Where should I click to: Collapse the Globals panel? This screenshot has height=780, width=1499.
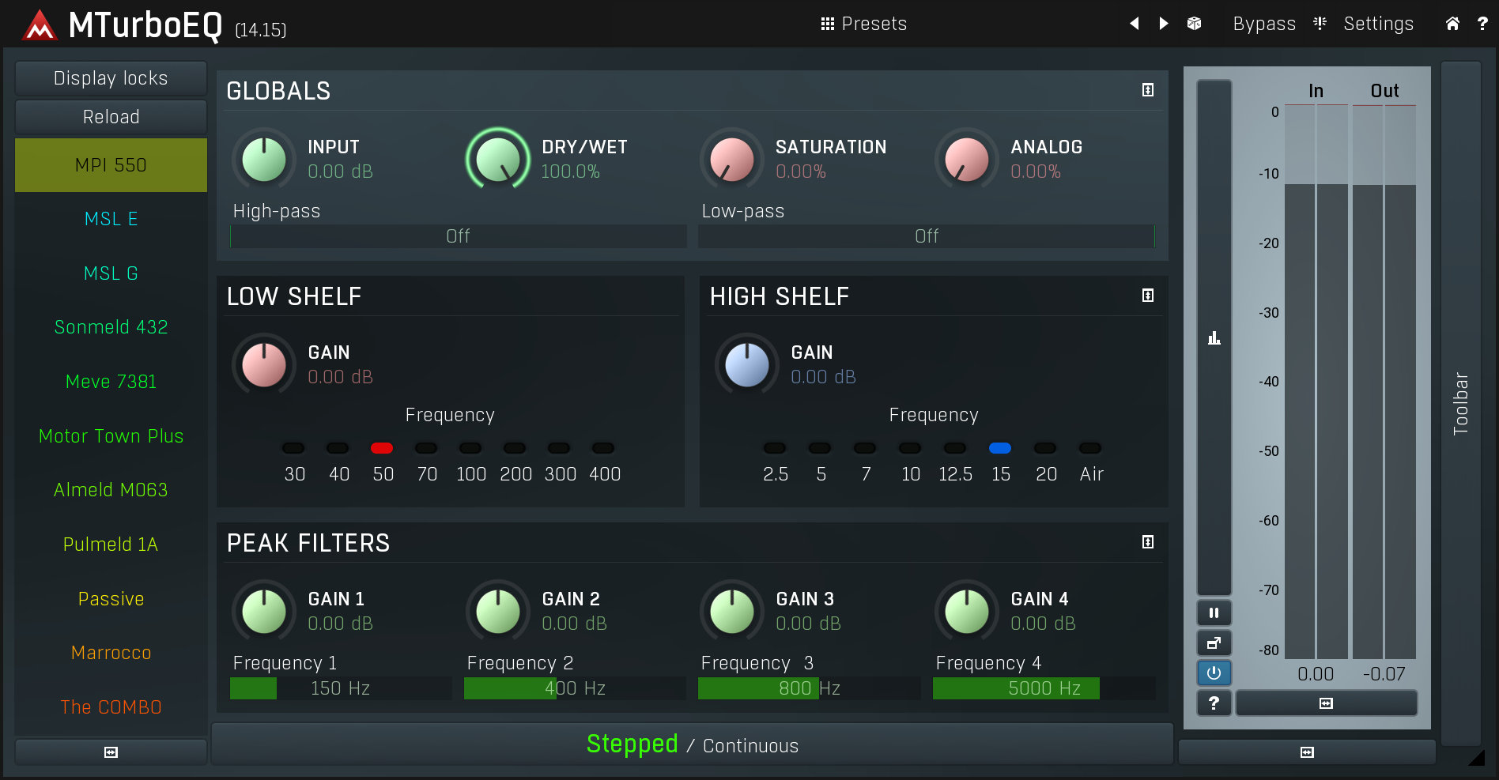(x=1148, y=90)
